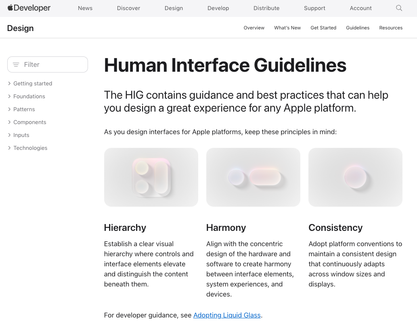This screenshot has height=332, width=417.
Task: Open the Design menu in top bar
Action: pyautogui.click(x=174, y=8)
